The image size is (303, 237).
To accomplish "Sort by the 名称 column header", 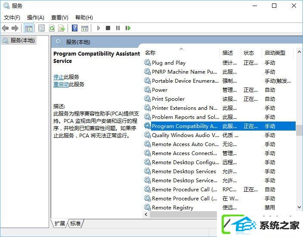I will pyautogui.click(x=182, y=53).
